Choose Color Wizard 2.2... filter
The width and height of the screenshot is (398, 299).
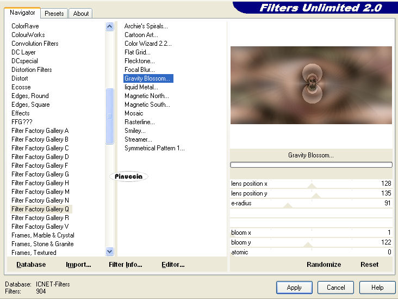(148, 44)
